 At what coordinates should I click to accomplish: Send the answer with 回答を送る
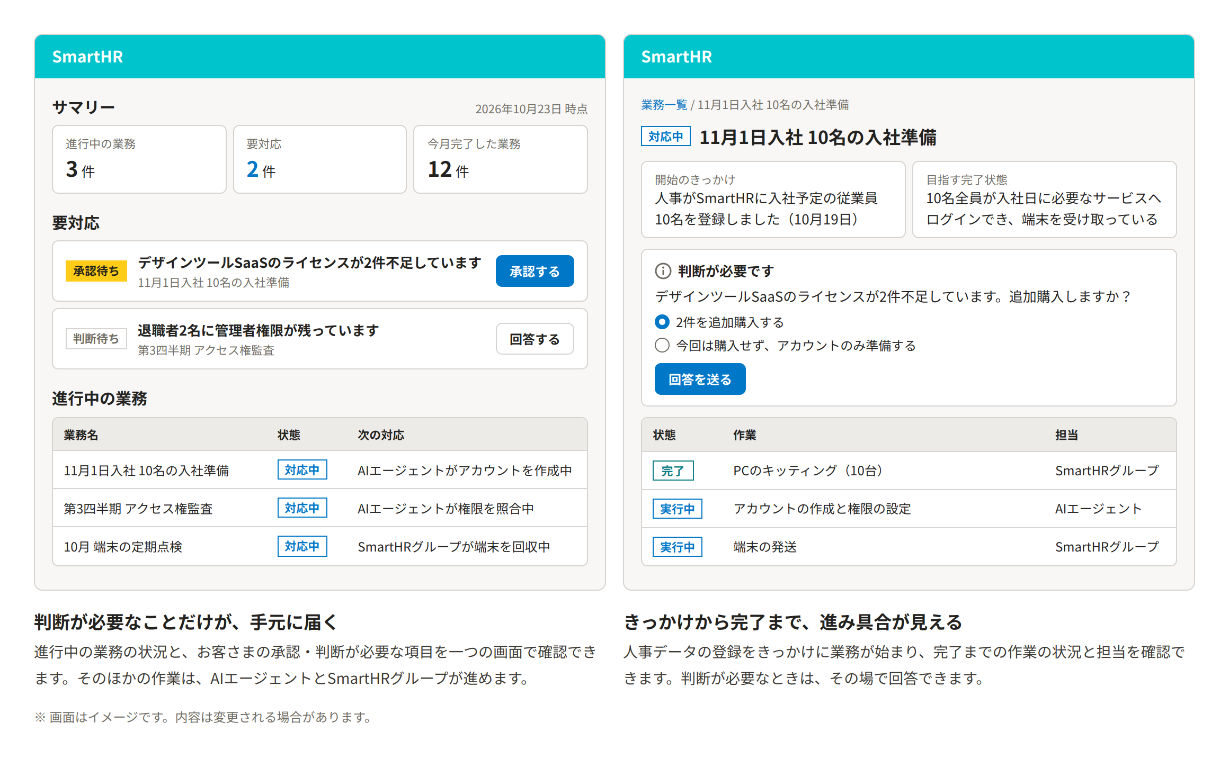[x=700, y=379]
